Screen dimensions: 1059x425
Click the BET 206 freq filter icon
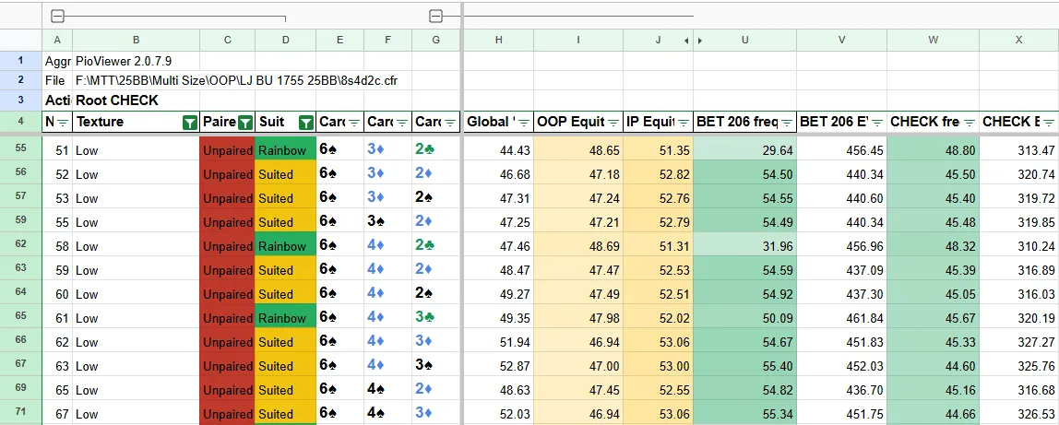pyautogui.click(x=787, y=123)
